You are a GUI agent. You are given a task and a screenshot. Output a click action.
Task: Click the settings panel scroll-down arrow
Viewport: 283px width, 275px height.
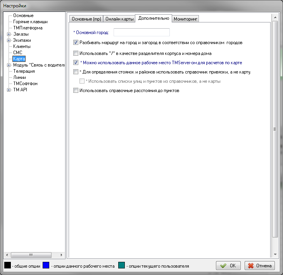coord(275,255)
